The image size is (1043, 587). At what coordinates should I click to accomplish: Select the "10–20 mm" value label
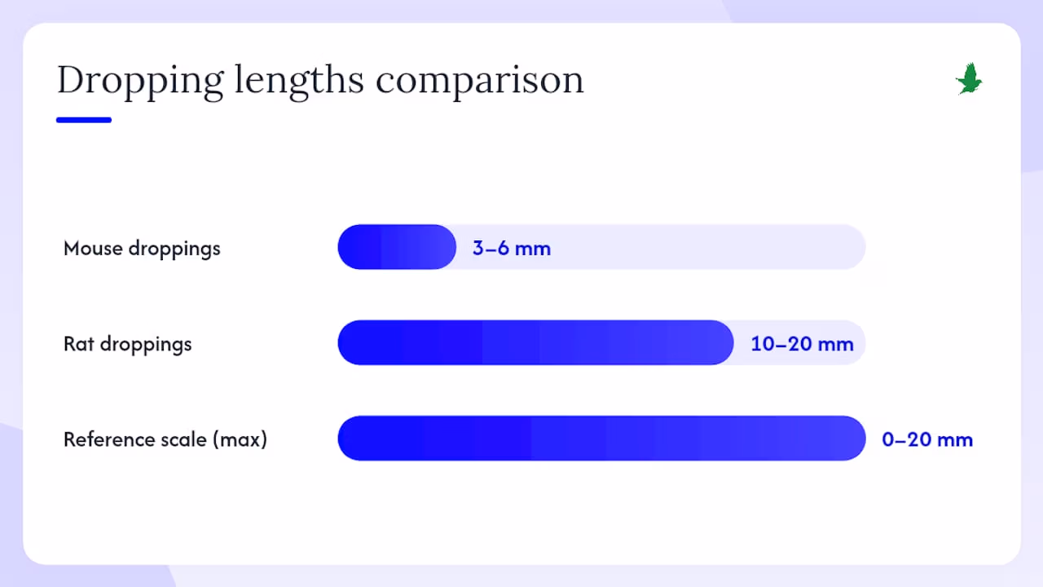(x=802, y=343)
